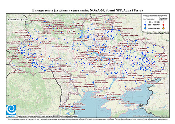Click the legend heading text
175x124 pixels.
click(x=155, y=15)
